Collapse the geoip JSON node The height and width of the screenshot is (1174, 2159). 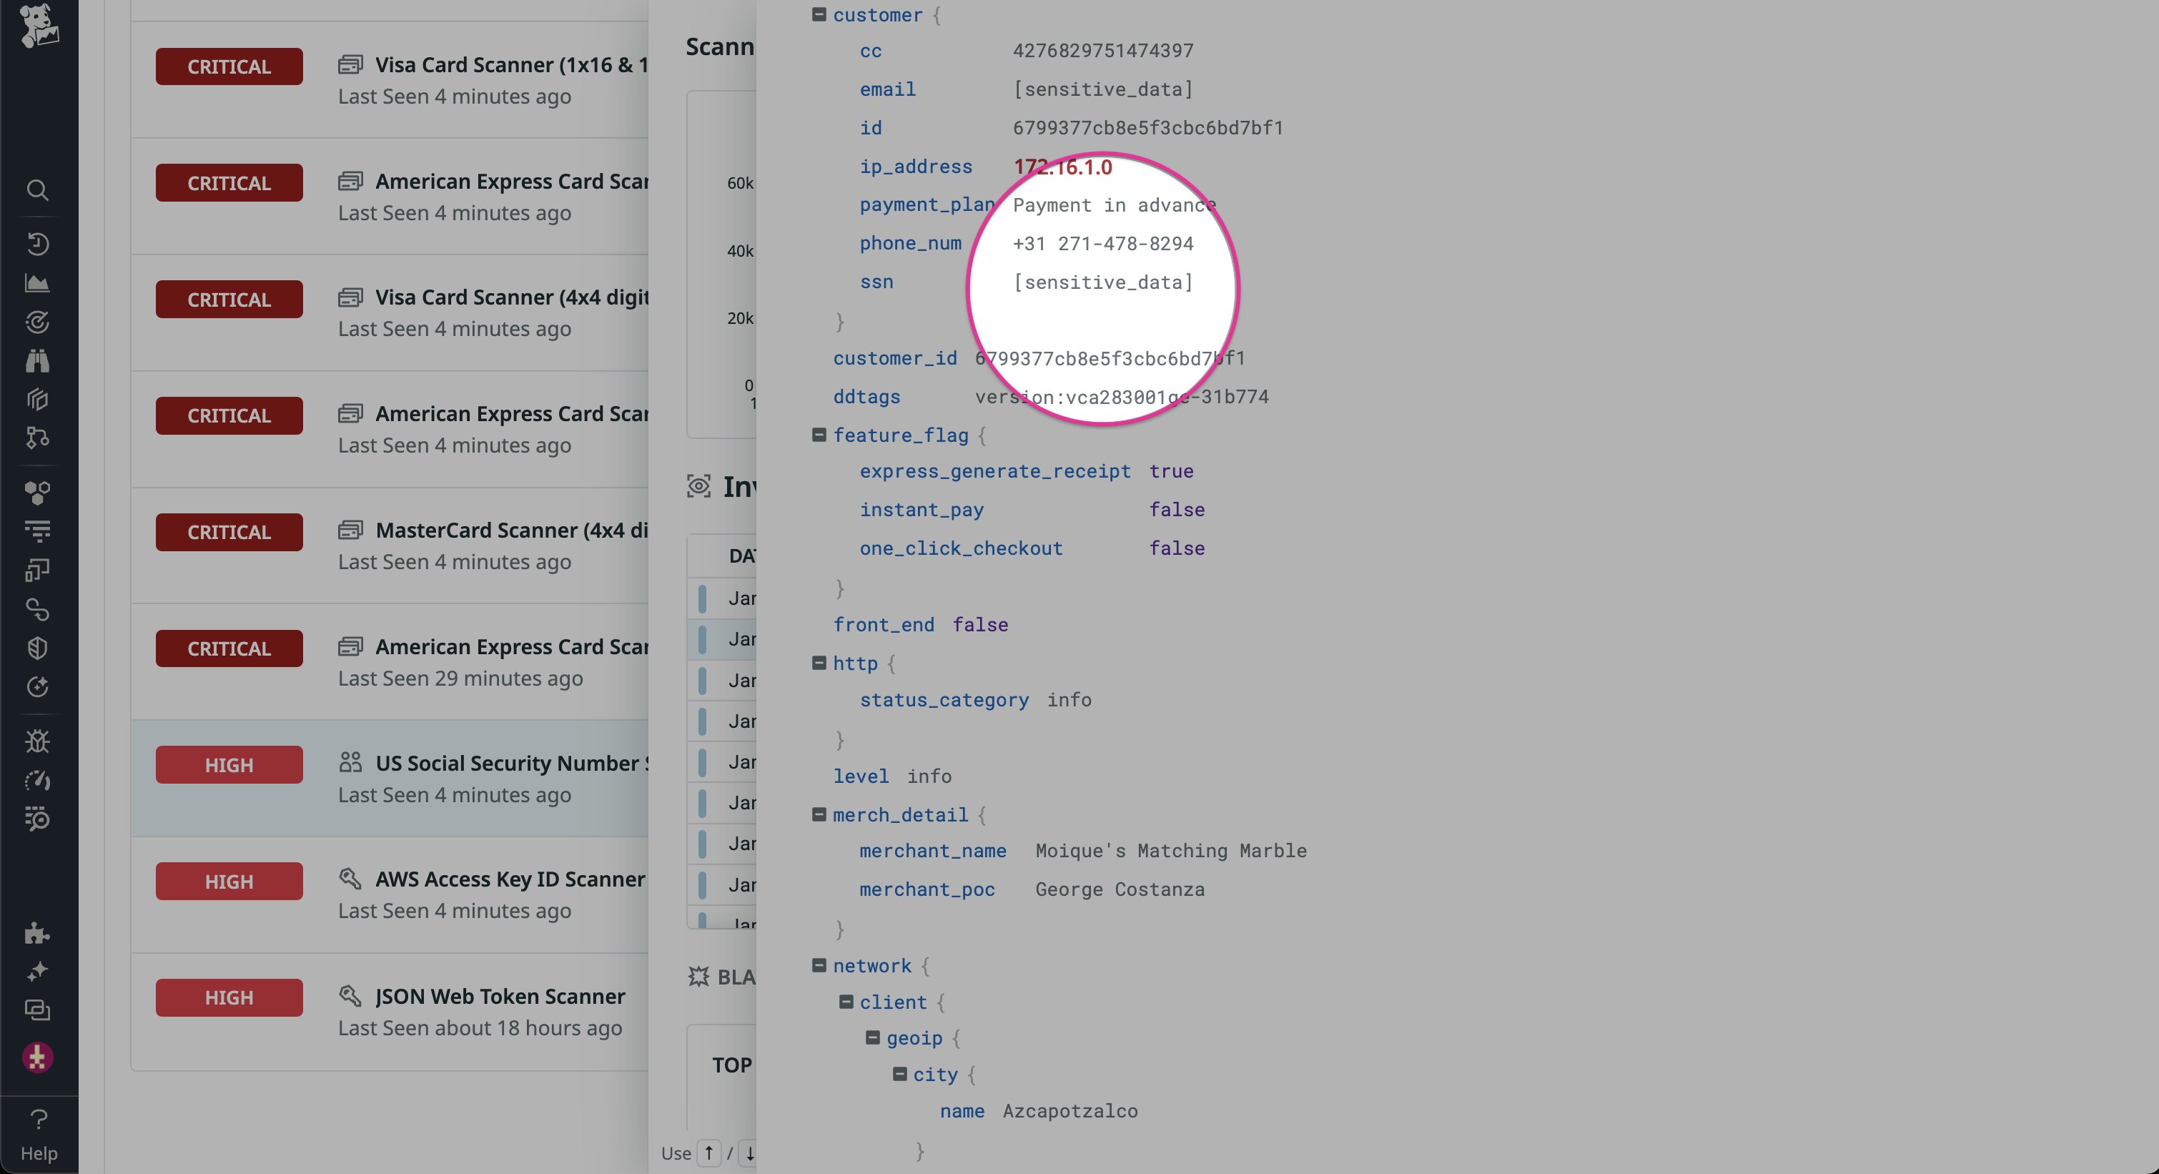(872, 1037)
